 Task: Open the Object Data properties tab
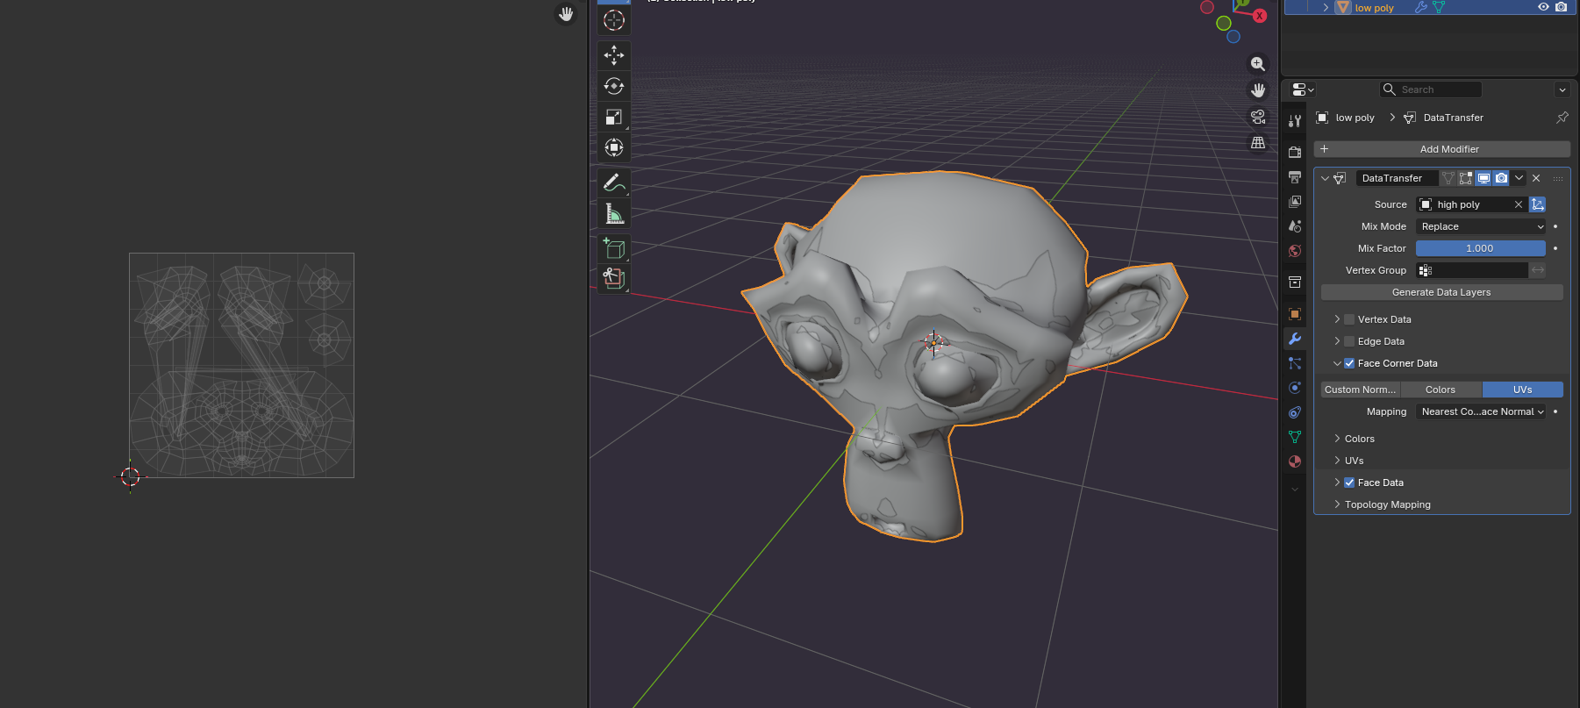click(x=1295, y=437)
